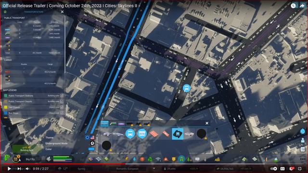Click the 'Bus Stops' legend label
The height and width of the screenshot is (173, 308).
[13, 113]
